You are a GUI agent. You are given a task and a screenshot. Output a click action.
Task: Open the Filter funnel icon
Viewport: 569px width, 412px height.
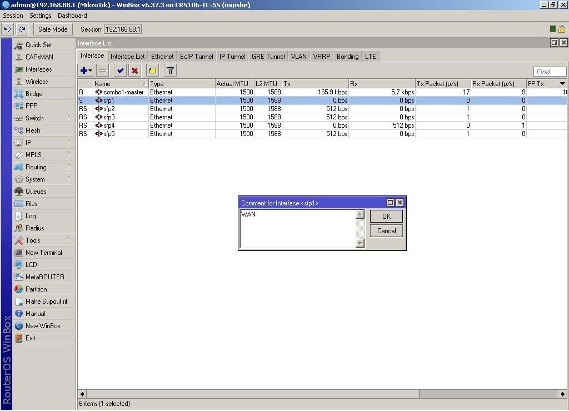click(170, 71)
